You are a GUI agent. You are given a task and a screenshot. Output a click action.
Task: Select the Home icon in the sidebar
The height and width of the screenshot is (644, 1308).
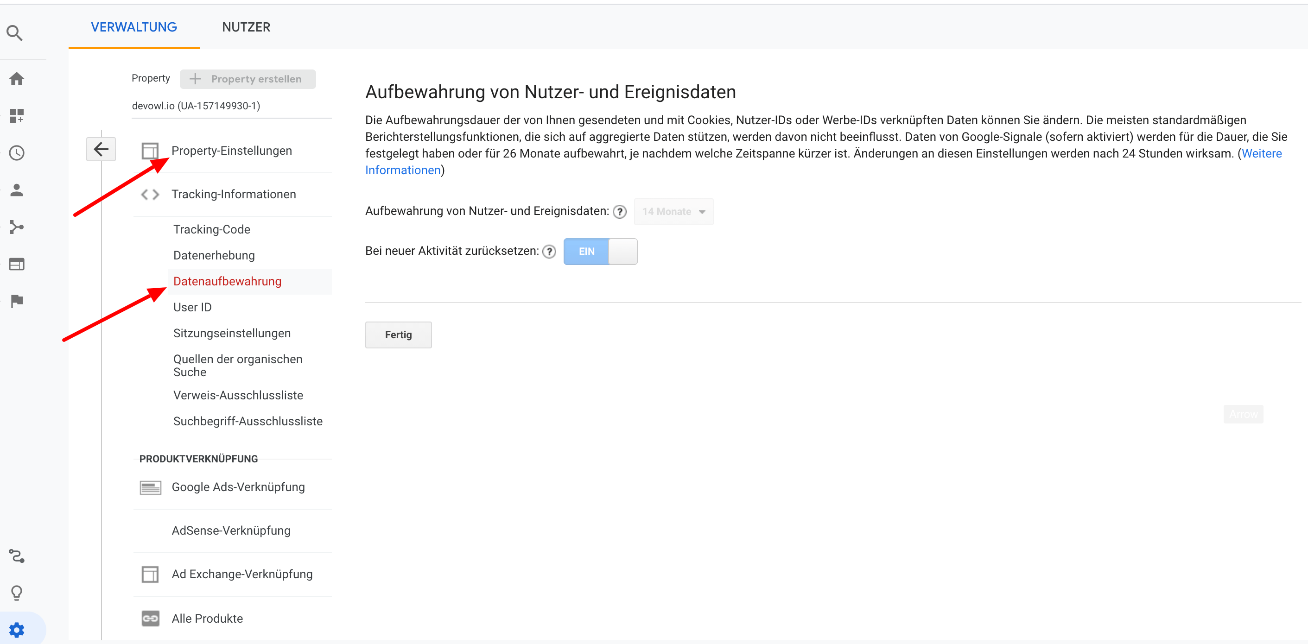(x=17, y=79)
